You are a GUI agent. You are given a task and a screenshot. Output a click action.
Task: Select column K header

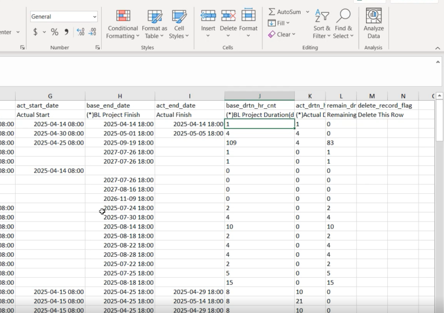point(310,96)
